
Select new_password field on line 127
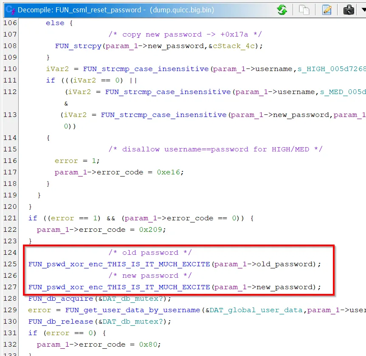pos(290,287)
